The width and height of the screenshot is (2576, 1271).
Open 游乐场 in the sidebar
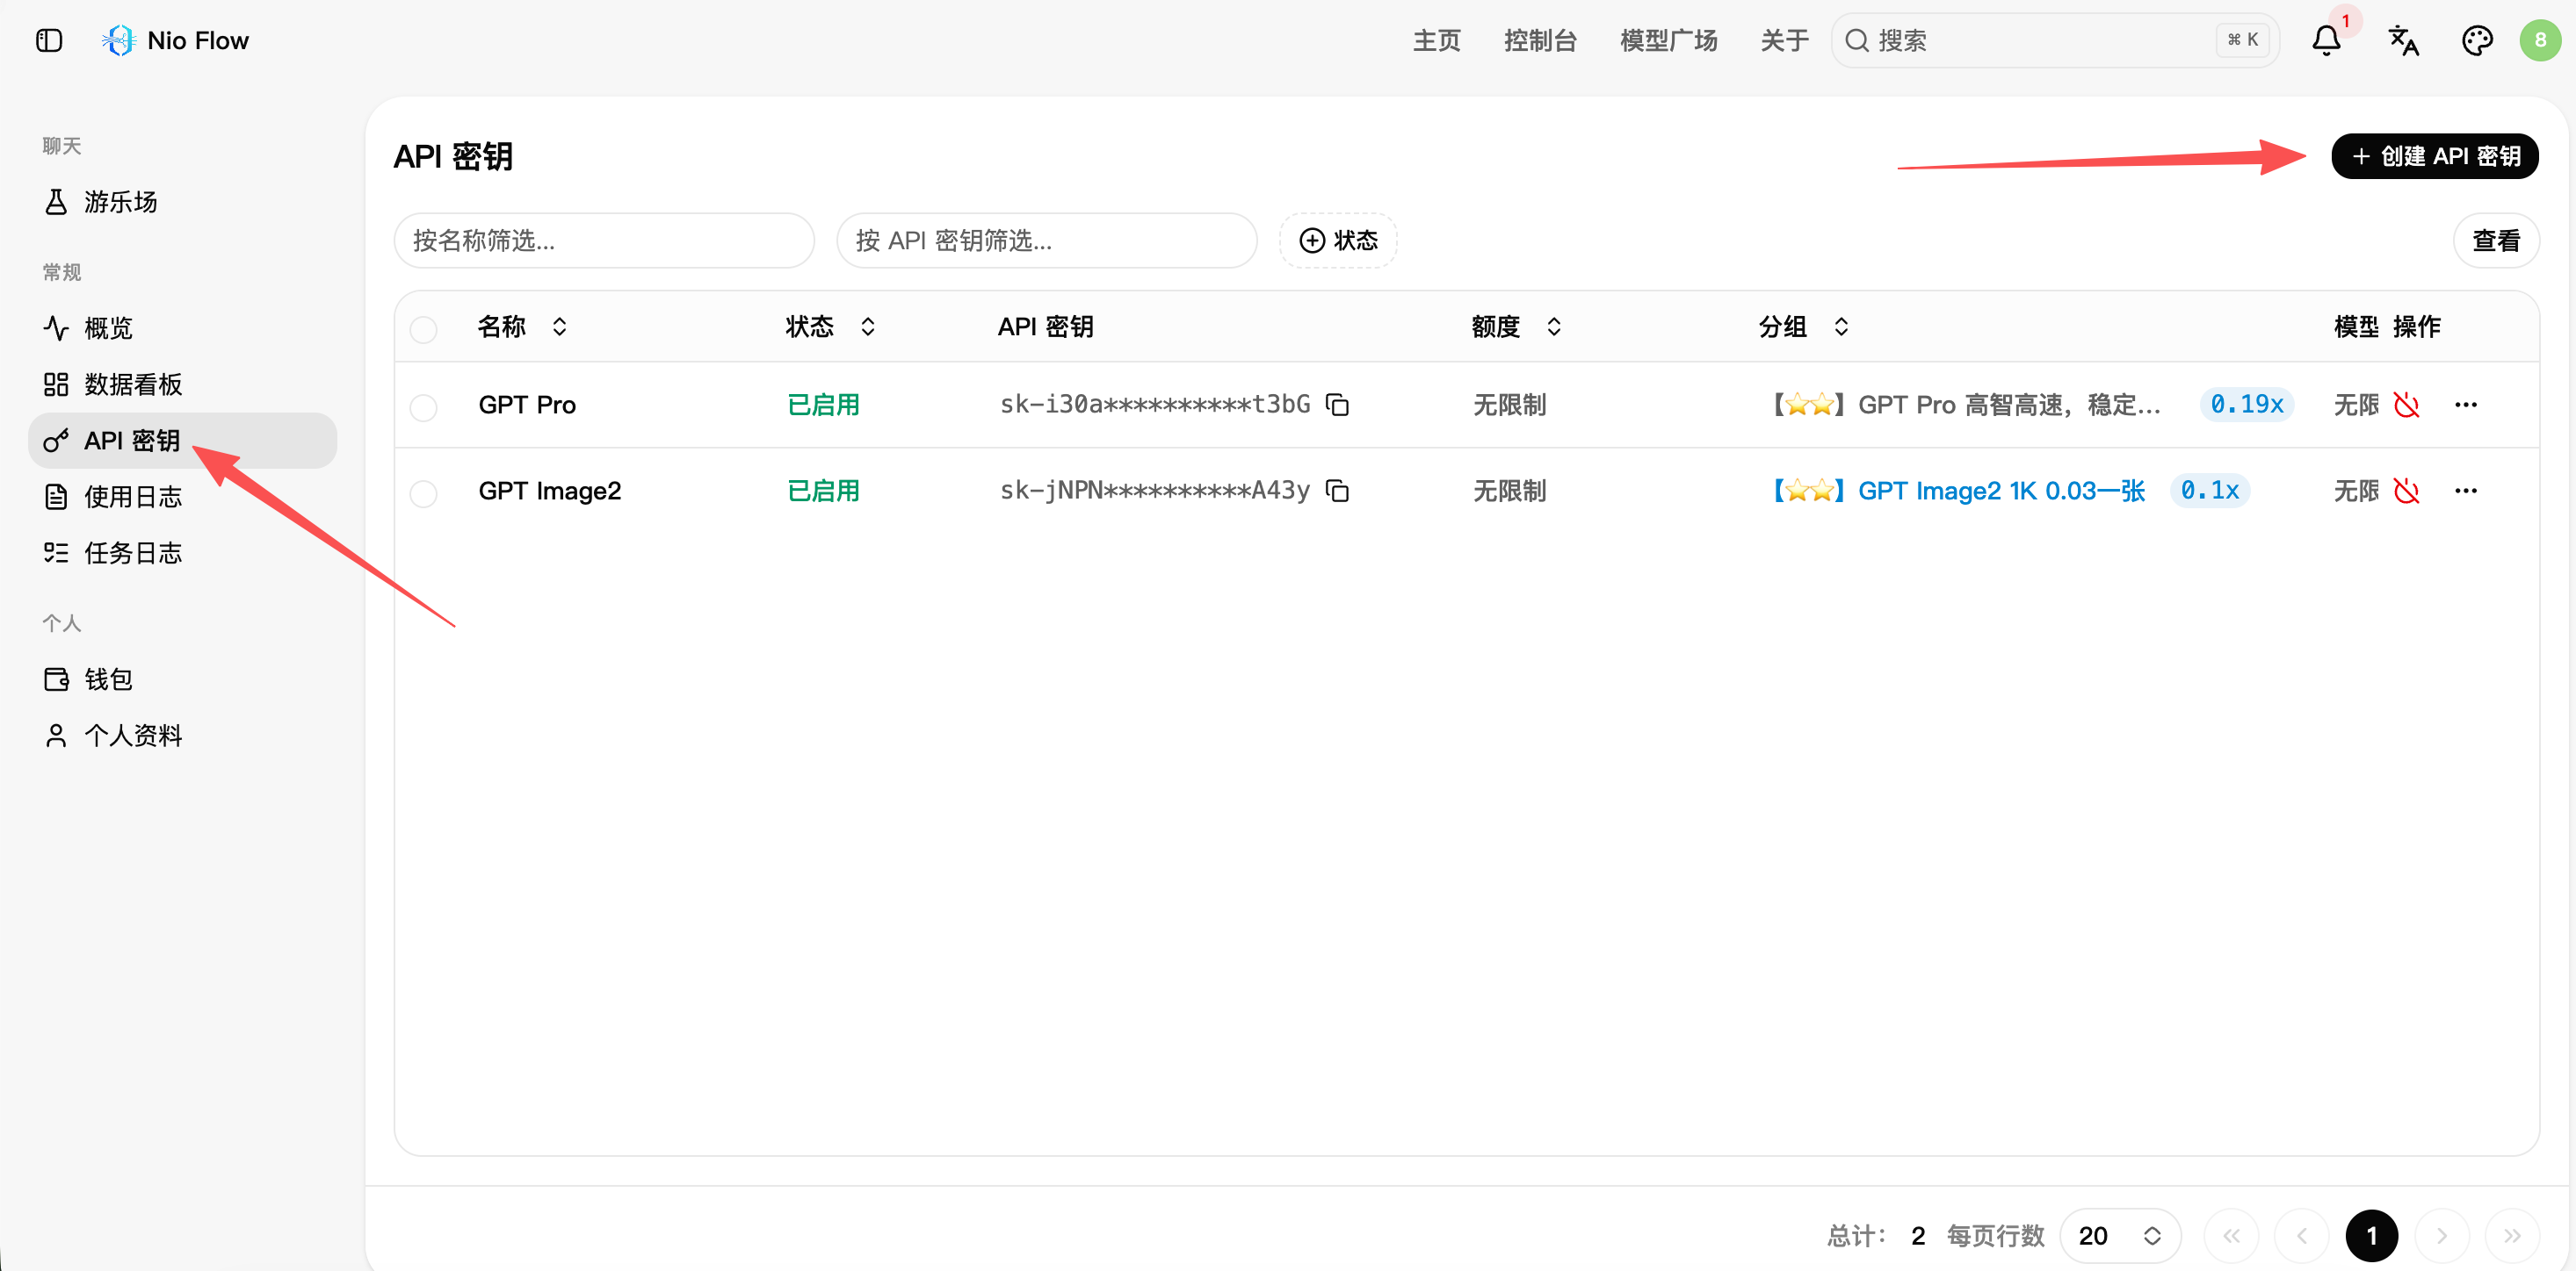(x=183, y=202)
